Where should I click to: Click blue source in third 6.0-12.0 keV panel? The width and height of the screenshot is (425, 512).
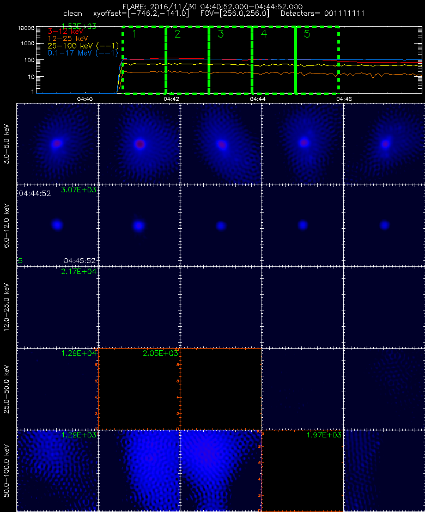click(221, 225)
